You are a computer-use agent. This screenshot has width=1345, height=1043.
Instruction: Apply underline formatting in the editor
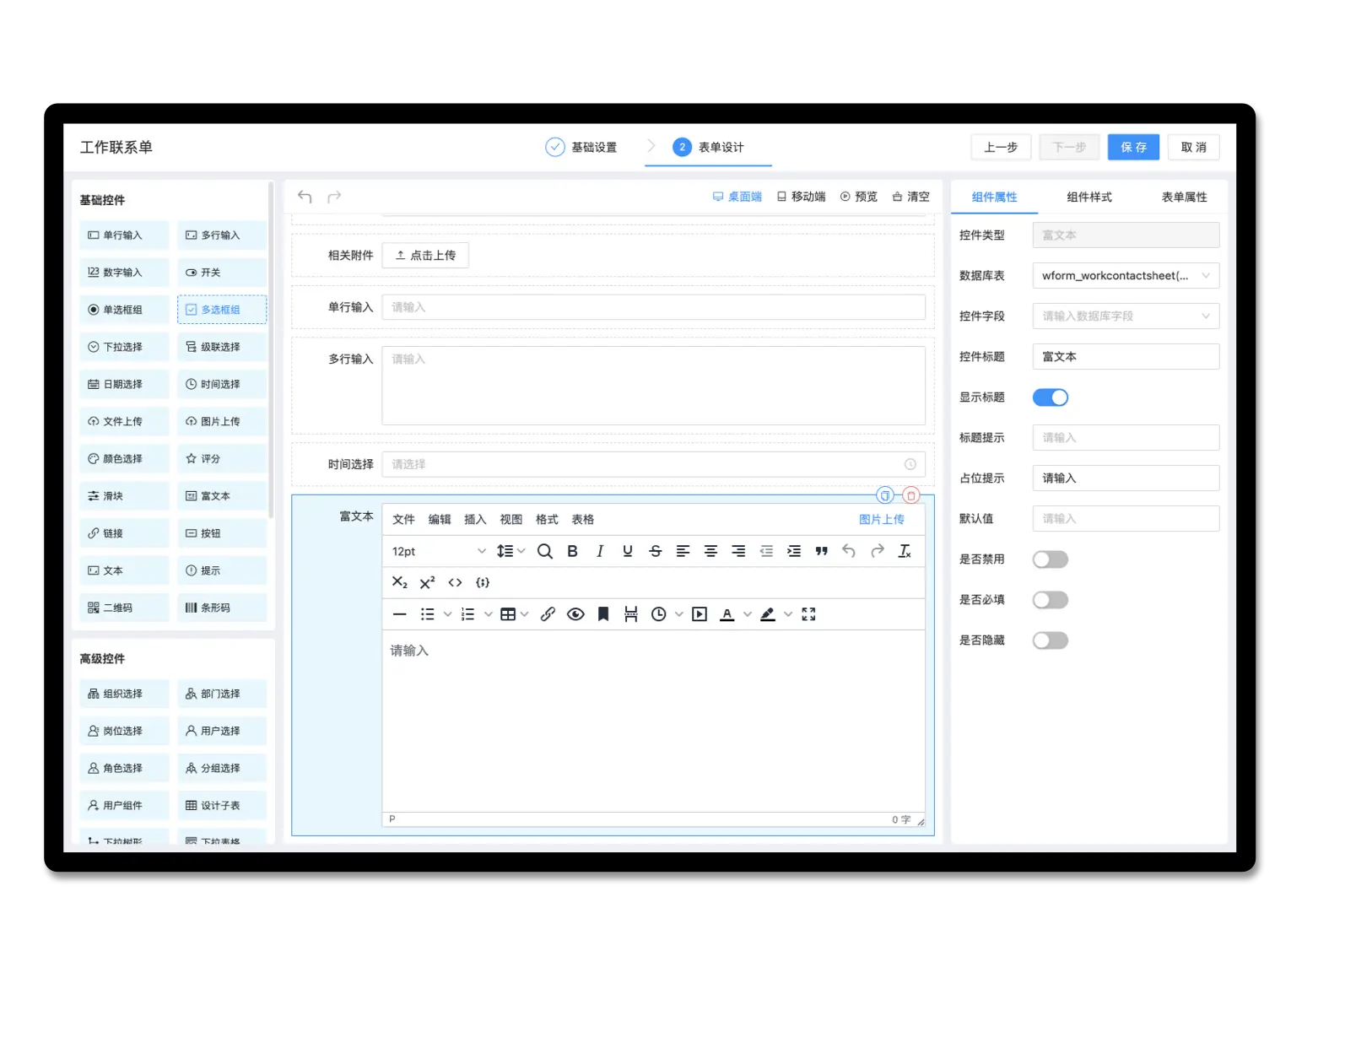click(628, 551)
